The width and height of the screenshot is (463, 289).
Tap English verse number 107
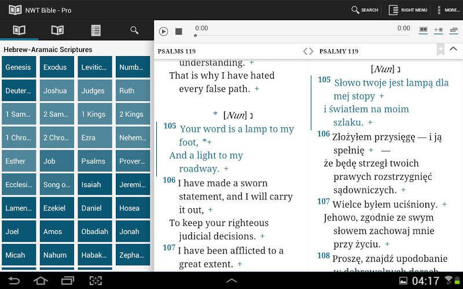click(169, 247)
